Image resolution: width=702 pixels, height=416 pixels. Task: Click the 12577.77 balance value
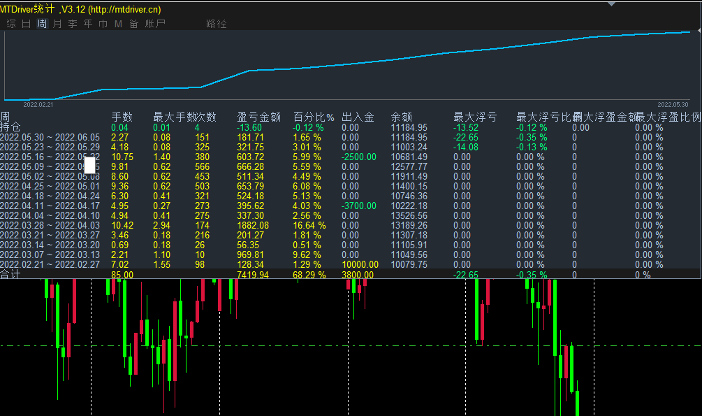(409, 167)
